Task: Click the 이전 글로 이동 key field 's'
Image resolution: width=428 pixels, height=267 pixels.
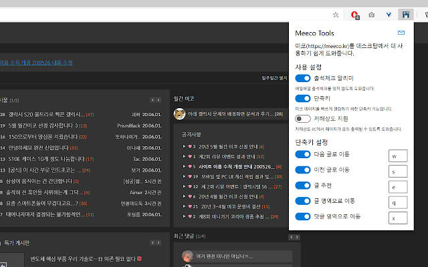Action: [x=398, y=172]
